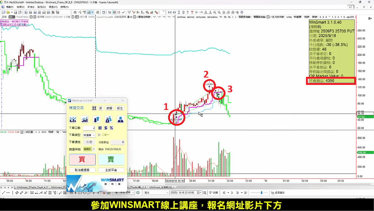
Task: Click the money bag icon in WinSmart
Action: [108, 119]
